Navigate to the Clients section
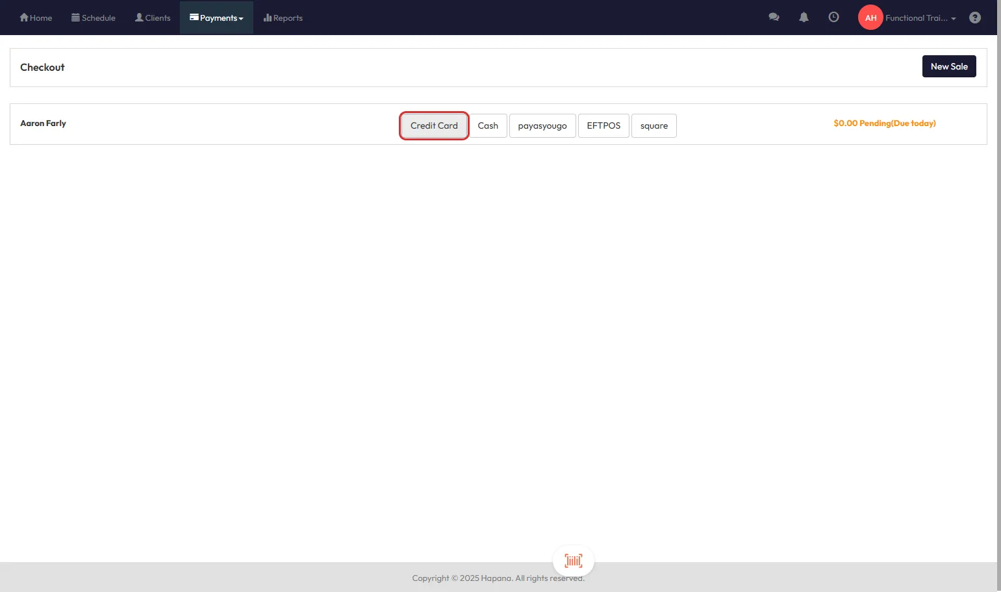1001x592 pixels. pyautogui.click(x=153, y=18)
